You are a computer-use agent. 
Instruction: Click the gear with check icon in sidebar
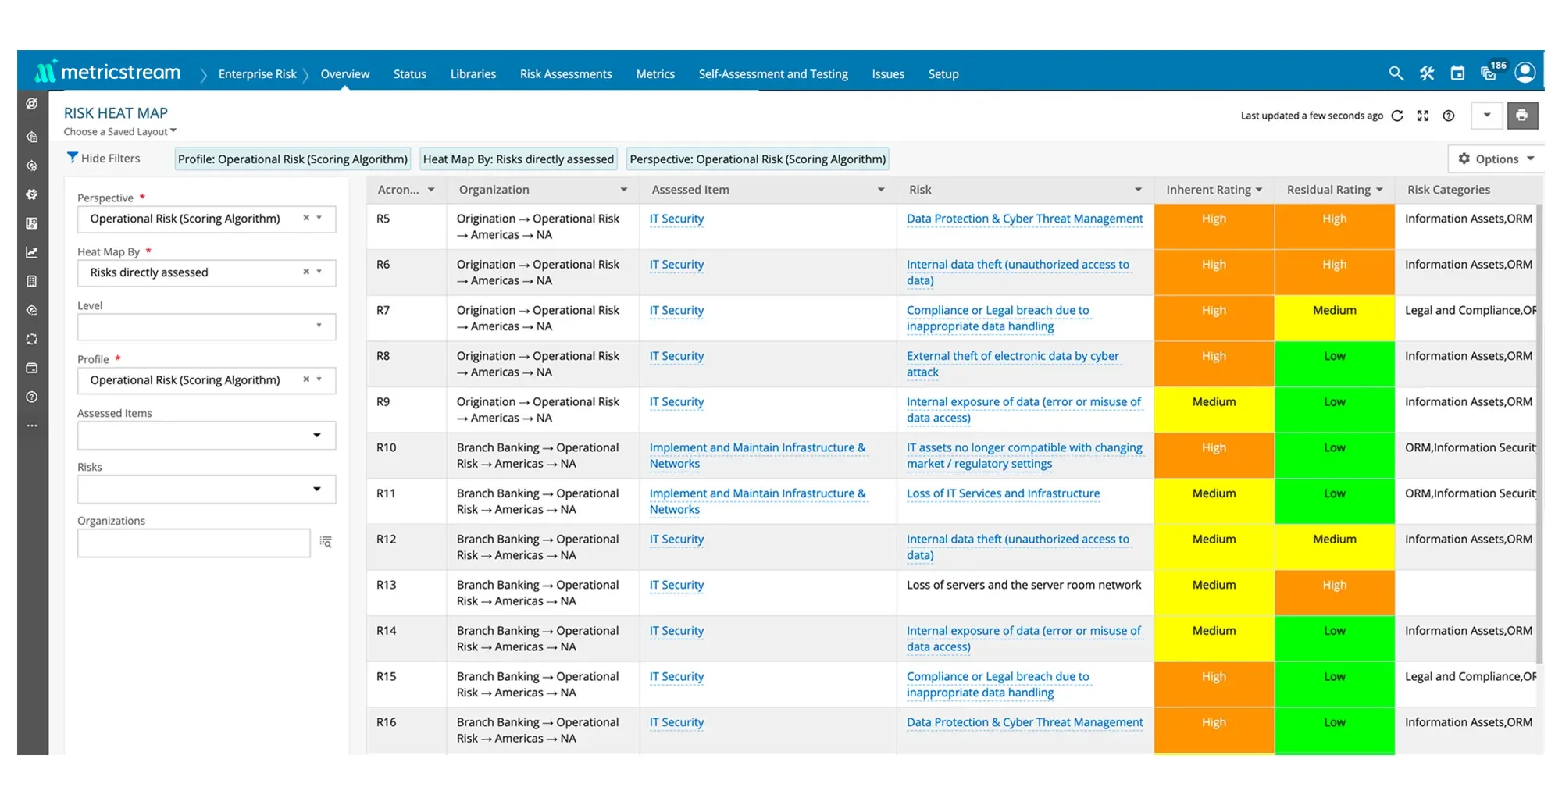coord(32,194)
